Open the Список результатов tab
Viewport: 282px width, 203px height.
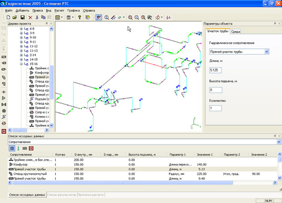click(x=61, y=195)
